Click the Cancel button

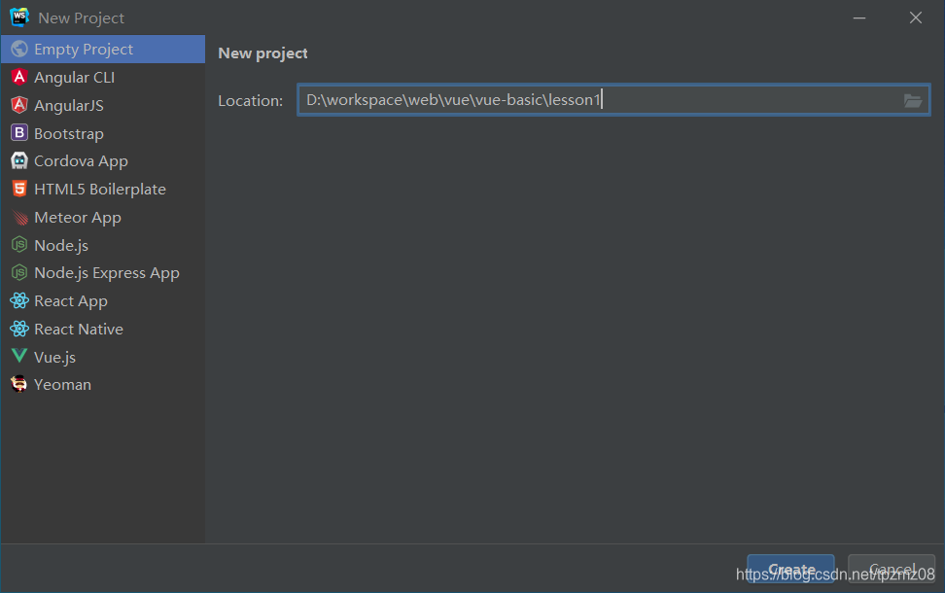coord(892,569)
